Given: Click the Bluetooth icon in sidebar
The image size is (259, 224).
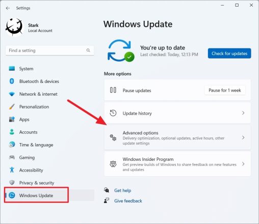Looking at the screenshot, I should point(12,81).
